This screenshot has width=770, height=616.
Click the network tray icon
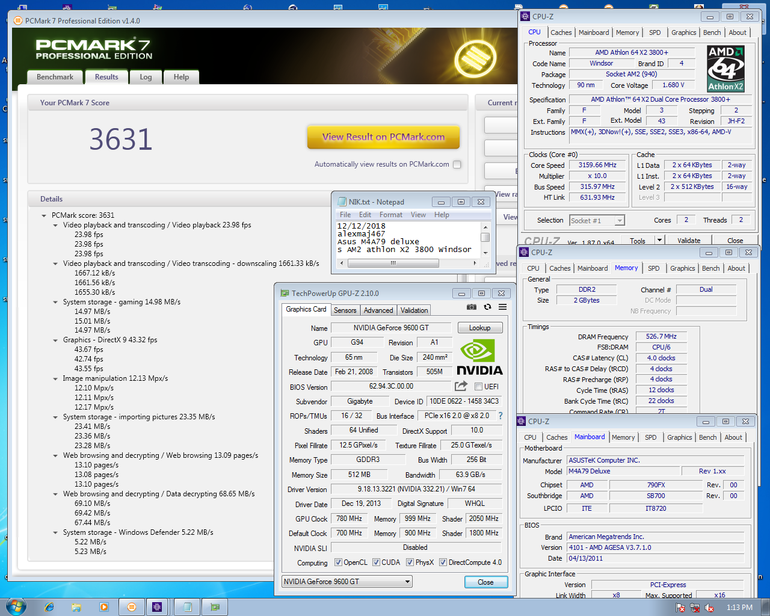(x=695, y=608)
